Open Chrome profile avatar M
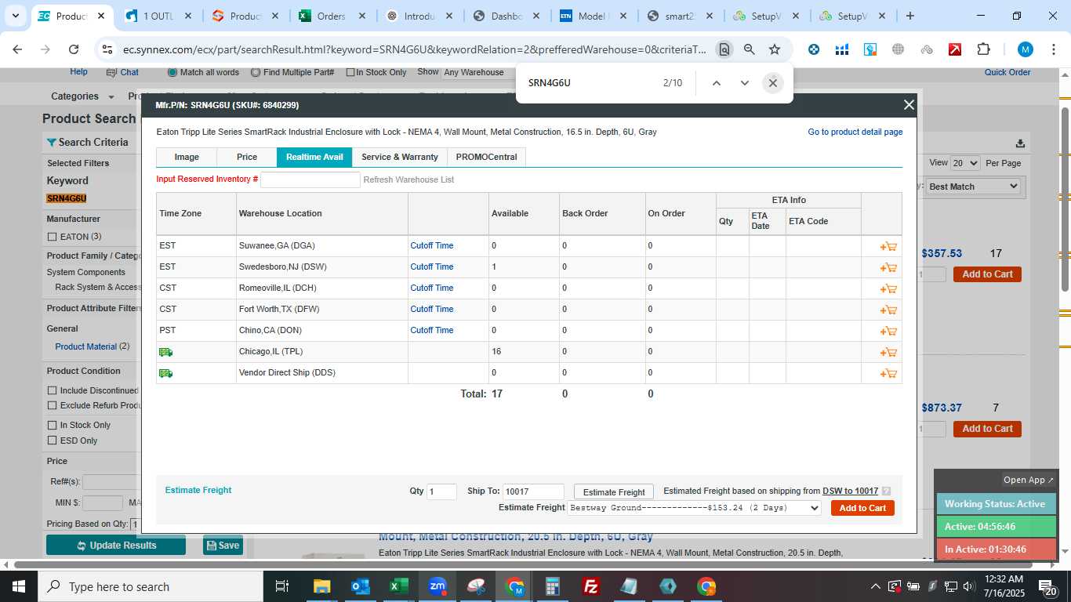 pyautogui.click(x=1025, y=49)
